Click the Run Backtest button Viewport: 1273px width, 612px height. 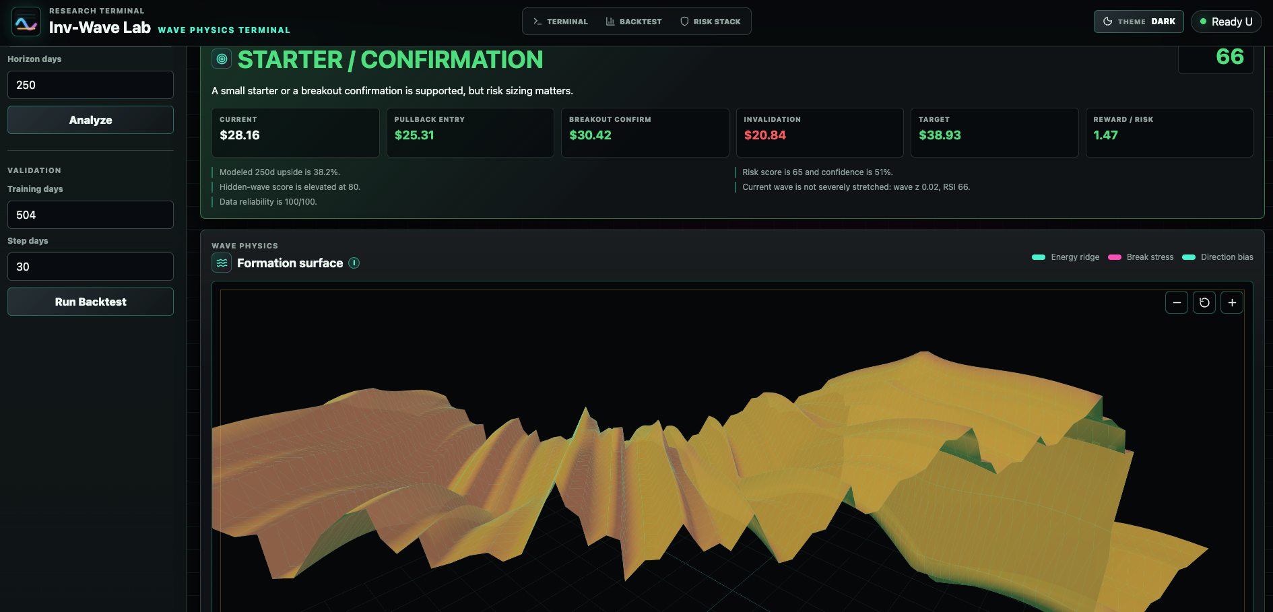(x=90, y=302)
